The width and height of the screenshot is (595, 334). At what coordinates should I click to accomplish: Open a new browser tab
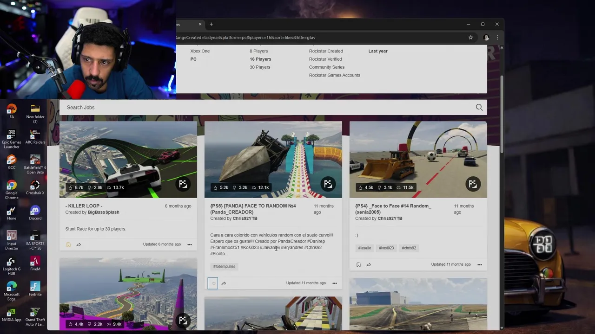[211, 24]
